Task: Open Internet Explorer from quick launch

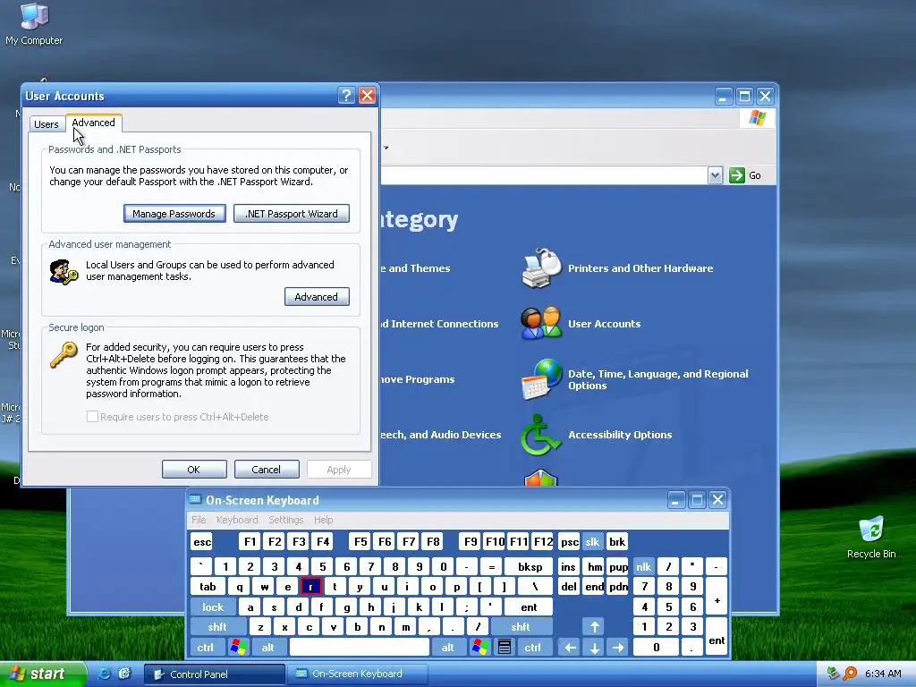Action: (x=106, y=674)
